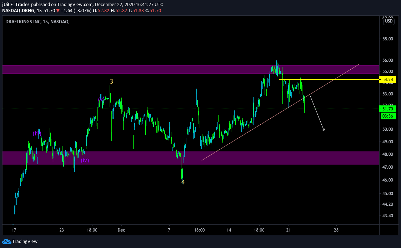The image size is (401, 248).
Task: Click the H:52.82 high value
Action: click(x=119, y=10)
